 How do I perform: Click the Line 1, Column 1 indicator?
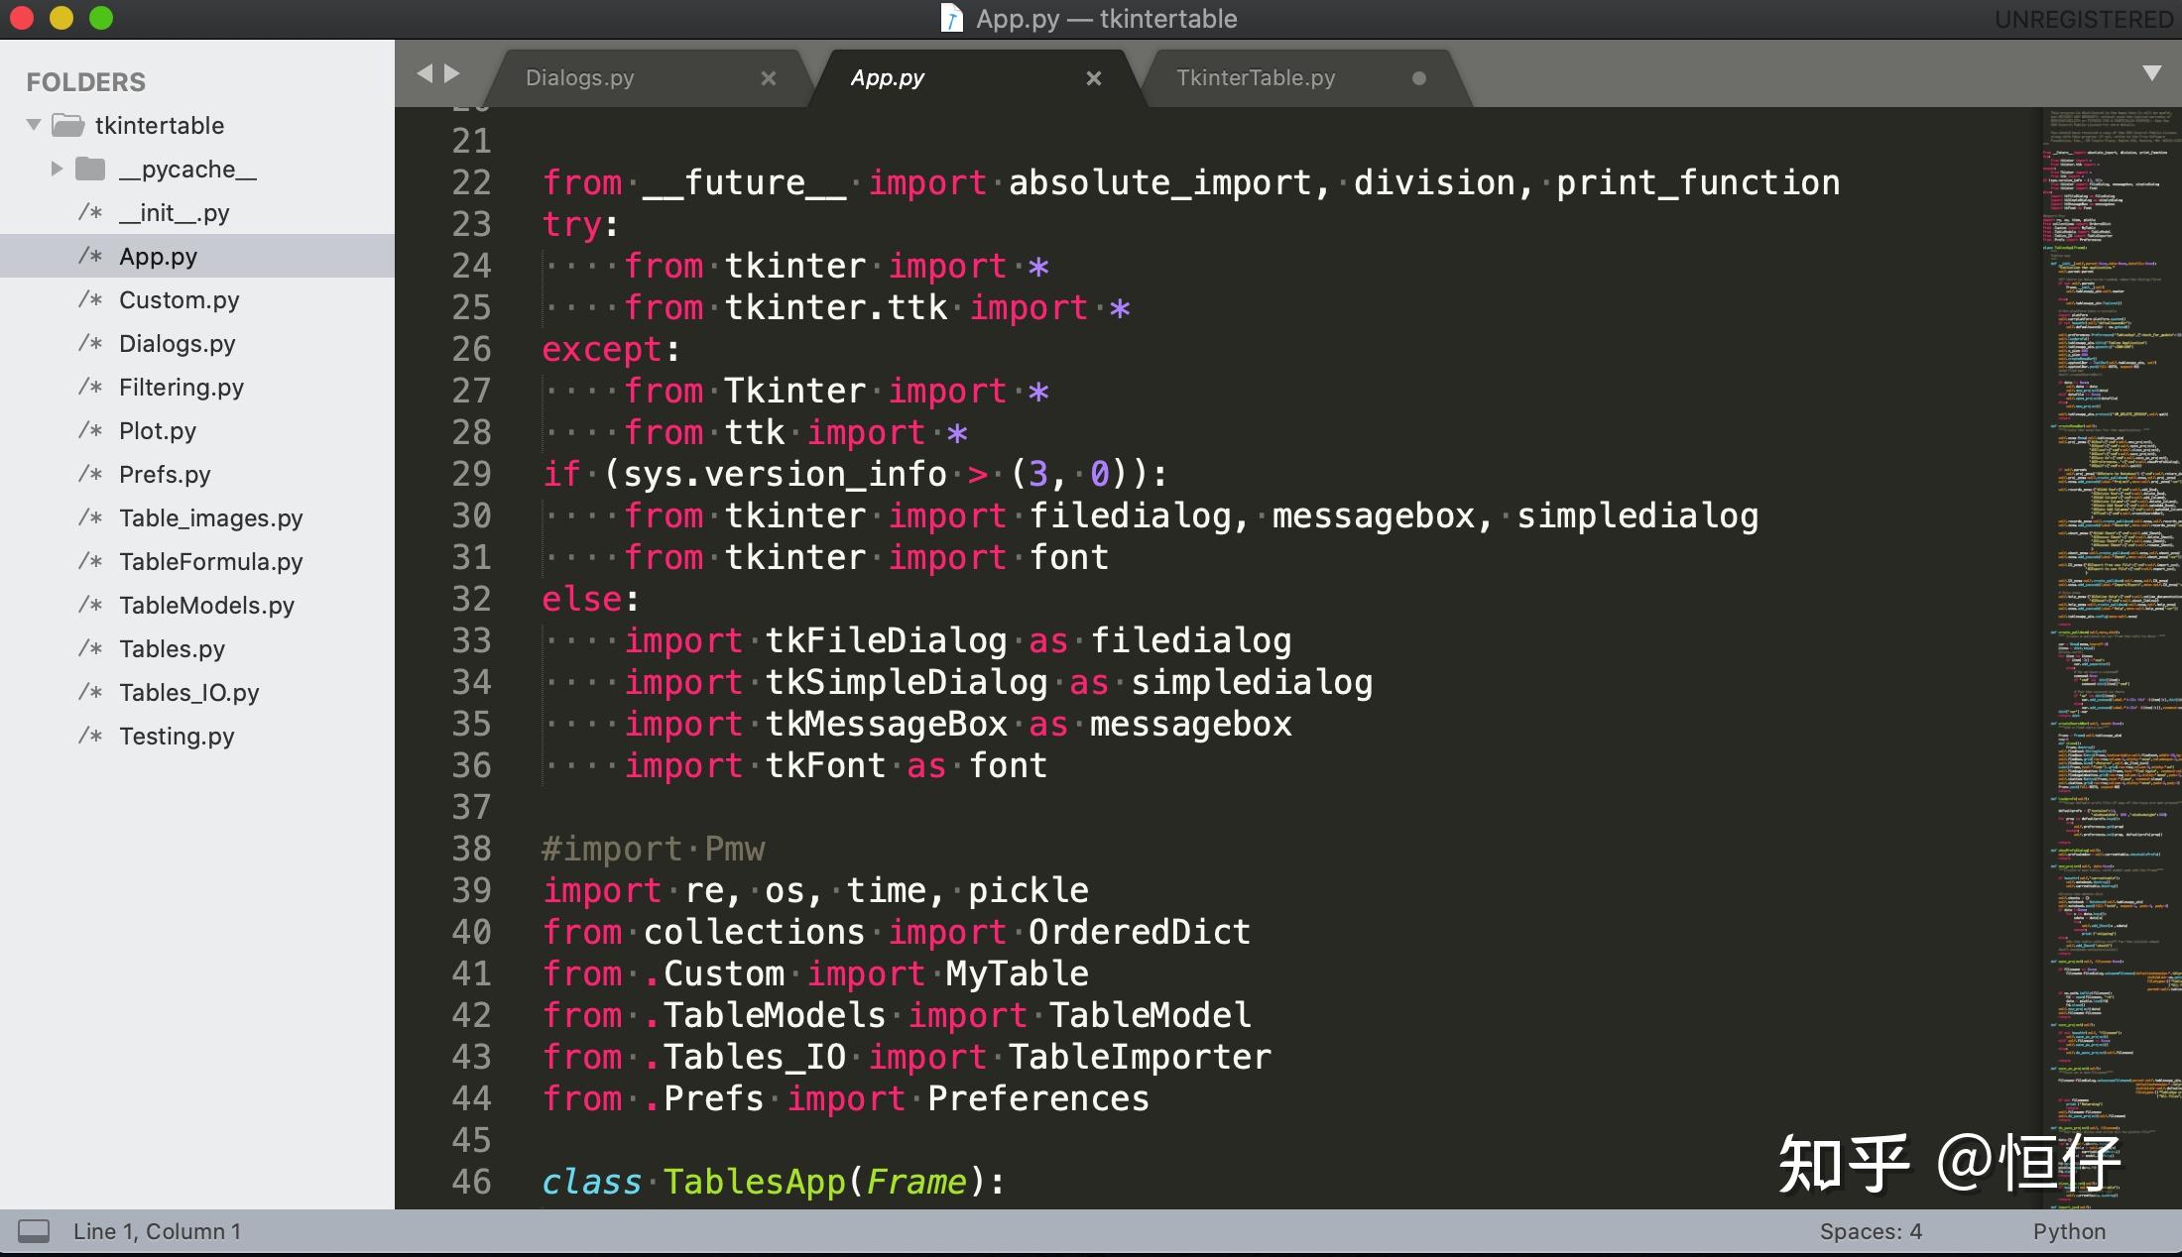(x=157, y=1231)
